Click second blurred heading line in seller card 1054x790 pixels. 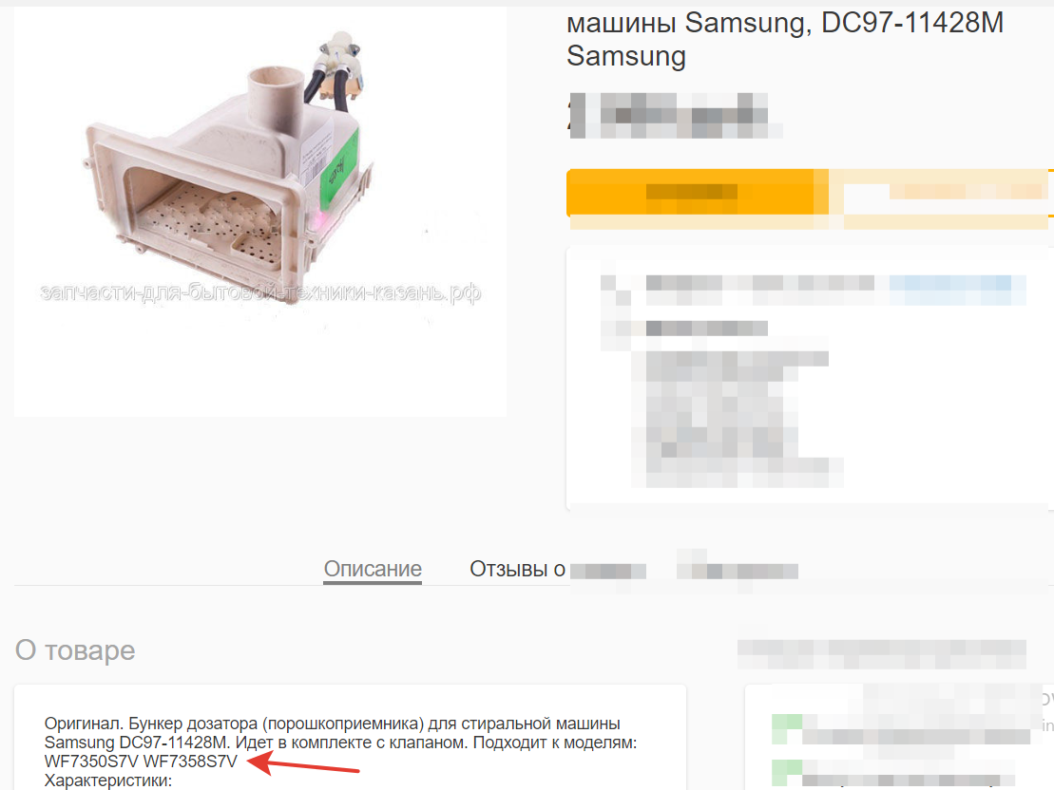click(706, 328)
